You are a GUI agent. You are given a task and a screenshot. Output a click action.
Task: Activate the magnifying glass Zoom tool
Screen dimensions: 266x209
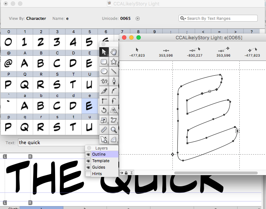114,130
